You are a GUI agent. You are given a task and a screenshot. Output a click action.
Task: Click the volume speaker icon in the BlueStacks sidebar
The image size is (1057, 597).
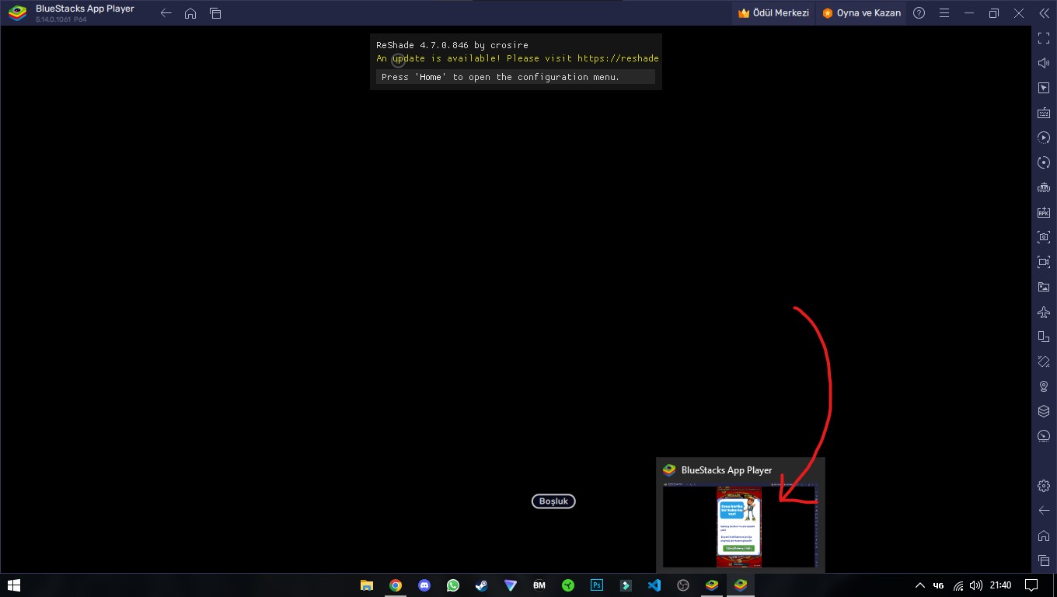pyautogui.click(x=1044, y=63)
